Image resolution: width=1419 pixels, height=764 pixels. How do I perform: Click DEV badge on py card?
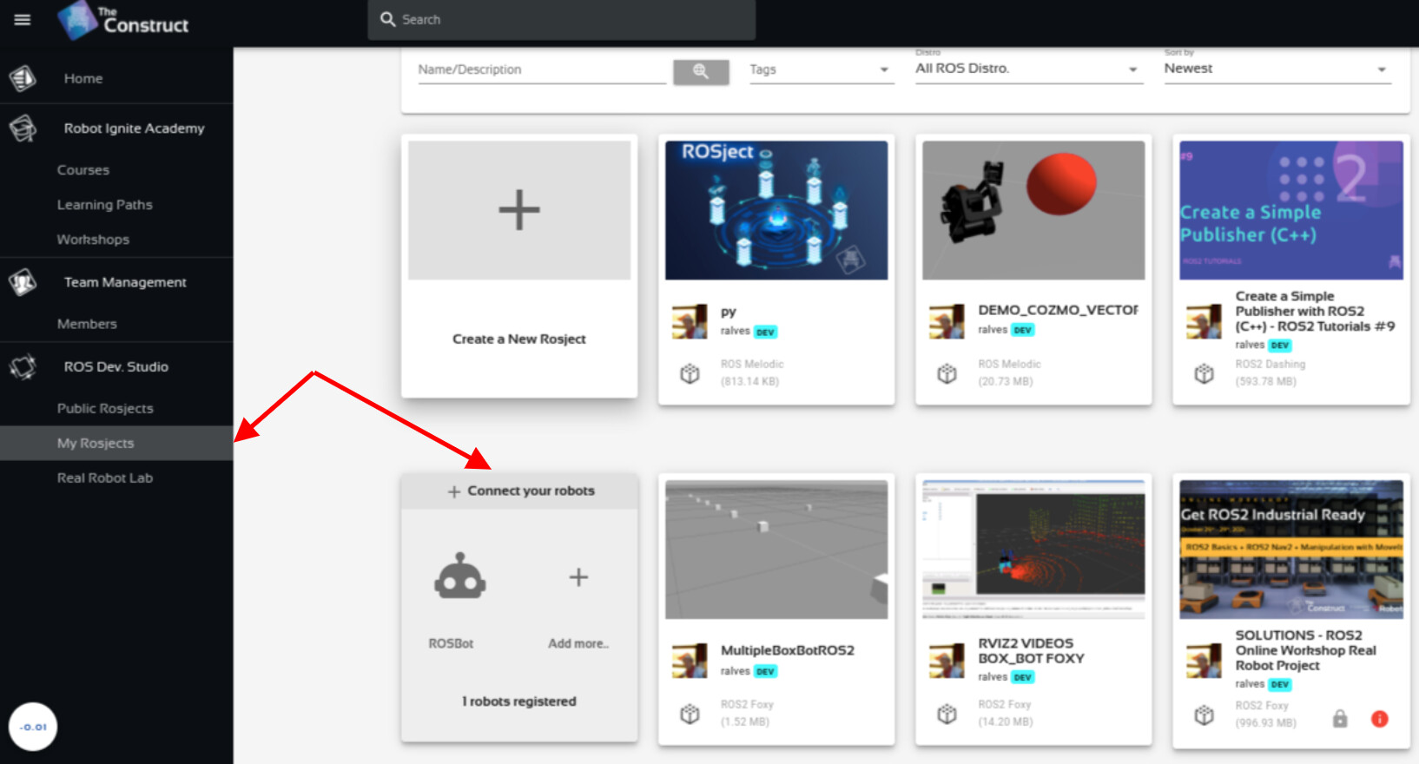(765, 332)
